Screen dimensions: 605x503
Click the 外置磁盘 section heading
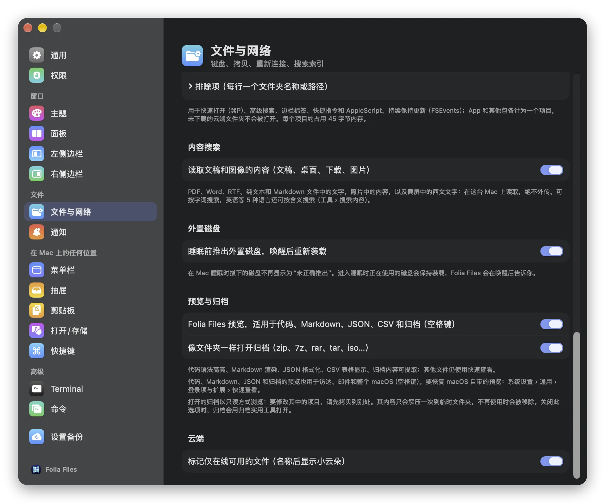(204, 228)
